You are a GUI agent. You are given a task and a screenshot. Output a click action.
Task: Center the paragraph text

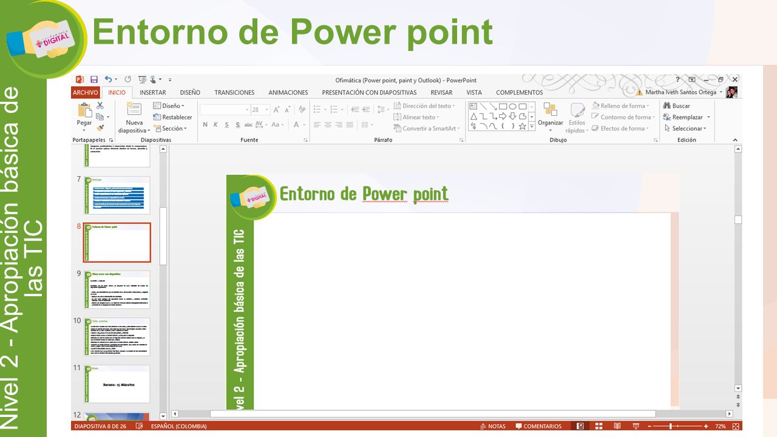328,125
